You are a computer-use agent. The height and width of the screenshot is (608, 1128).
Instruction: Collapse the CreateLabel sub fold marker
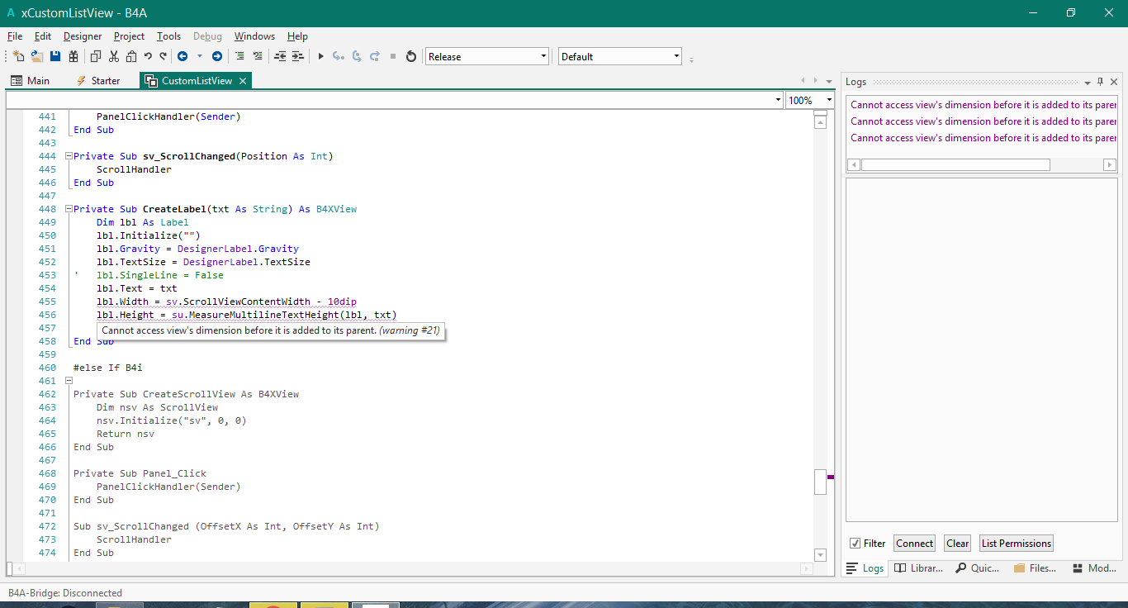coord(69,209)
